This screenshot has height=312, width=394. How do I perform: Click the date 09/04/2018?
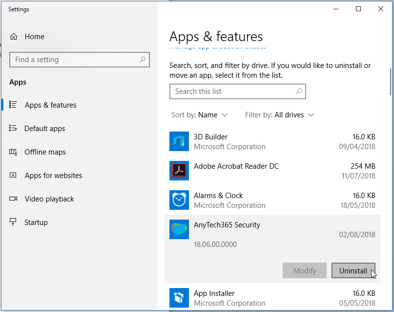[x=357, y=146]
